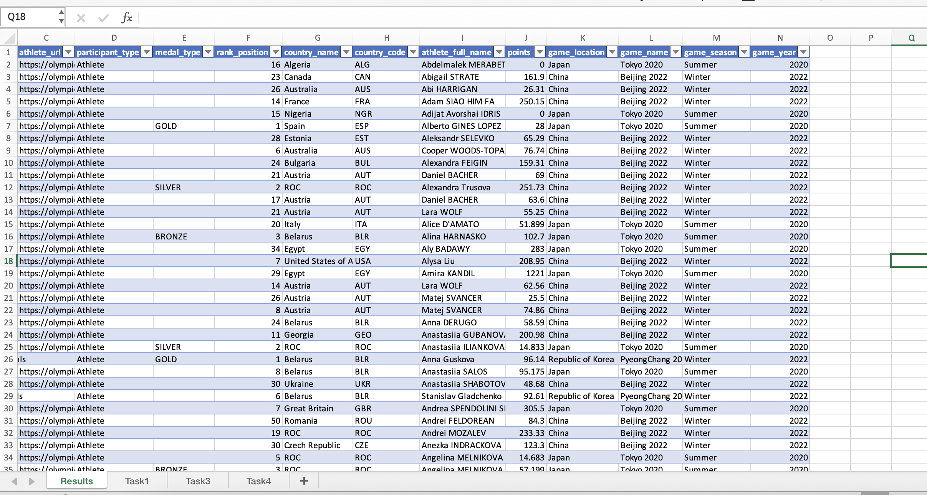Click the select-all corner triangle

click(10, 38)
